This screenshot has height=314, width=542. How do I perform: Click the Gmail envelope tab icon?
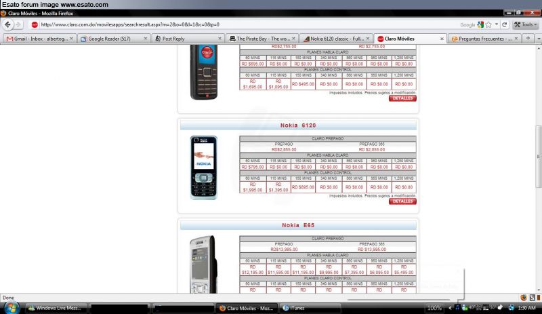pos(9,39)
